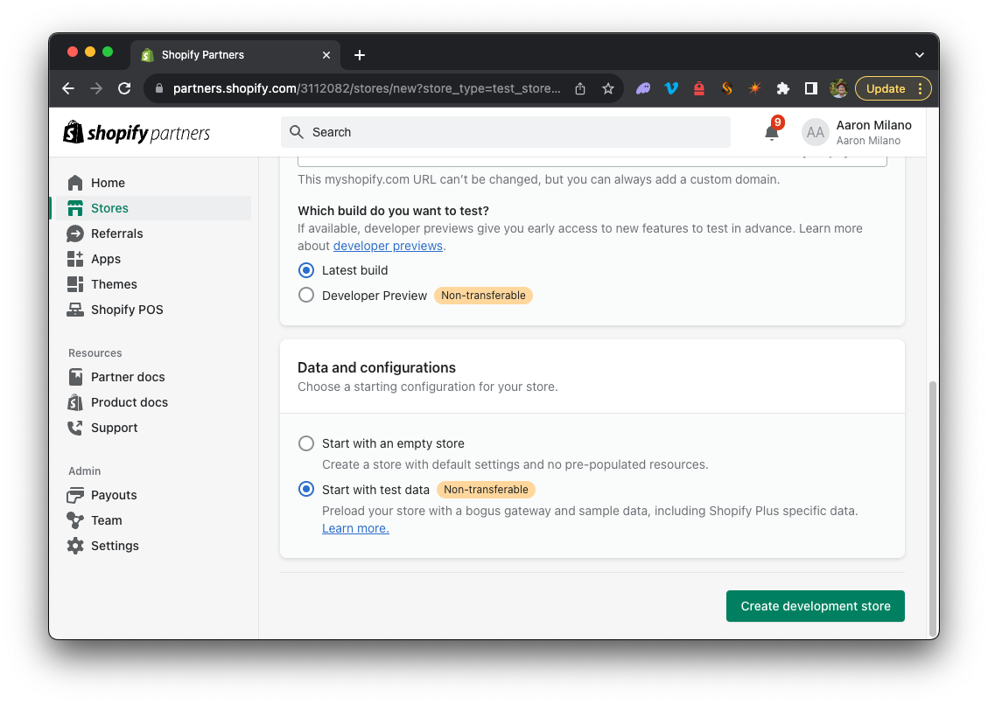Click the Settings gear icon
988x704 pixels.
point(75,546)
